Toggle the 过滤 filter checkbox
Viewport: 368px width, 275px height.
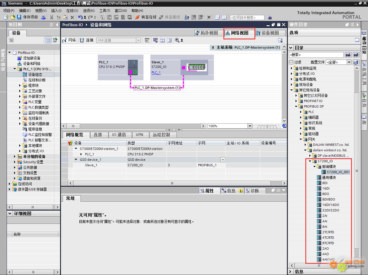(291, 62)
